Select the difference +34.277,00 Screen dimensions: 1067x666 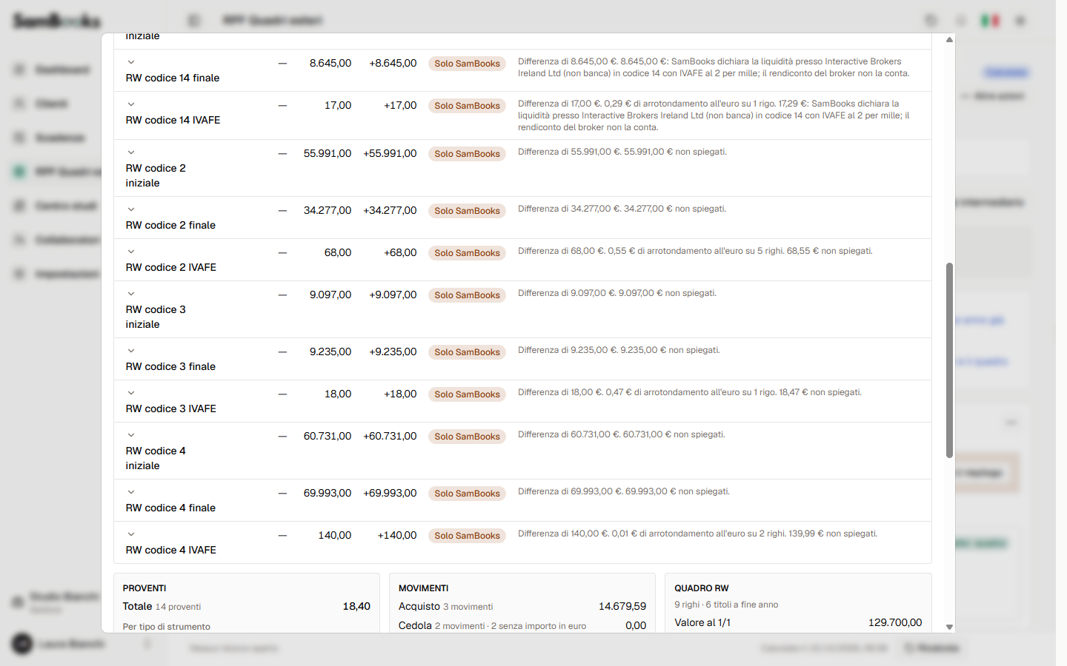pos(390,211)
